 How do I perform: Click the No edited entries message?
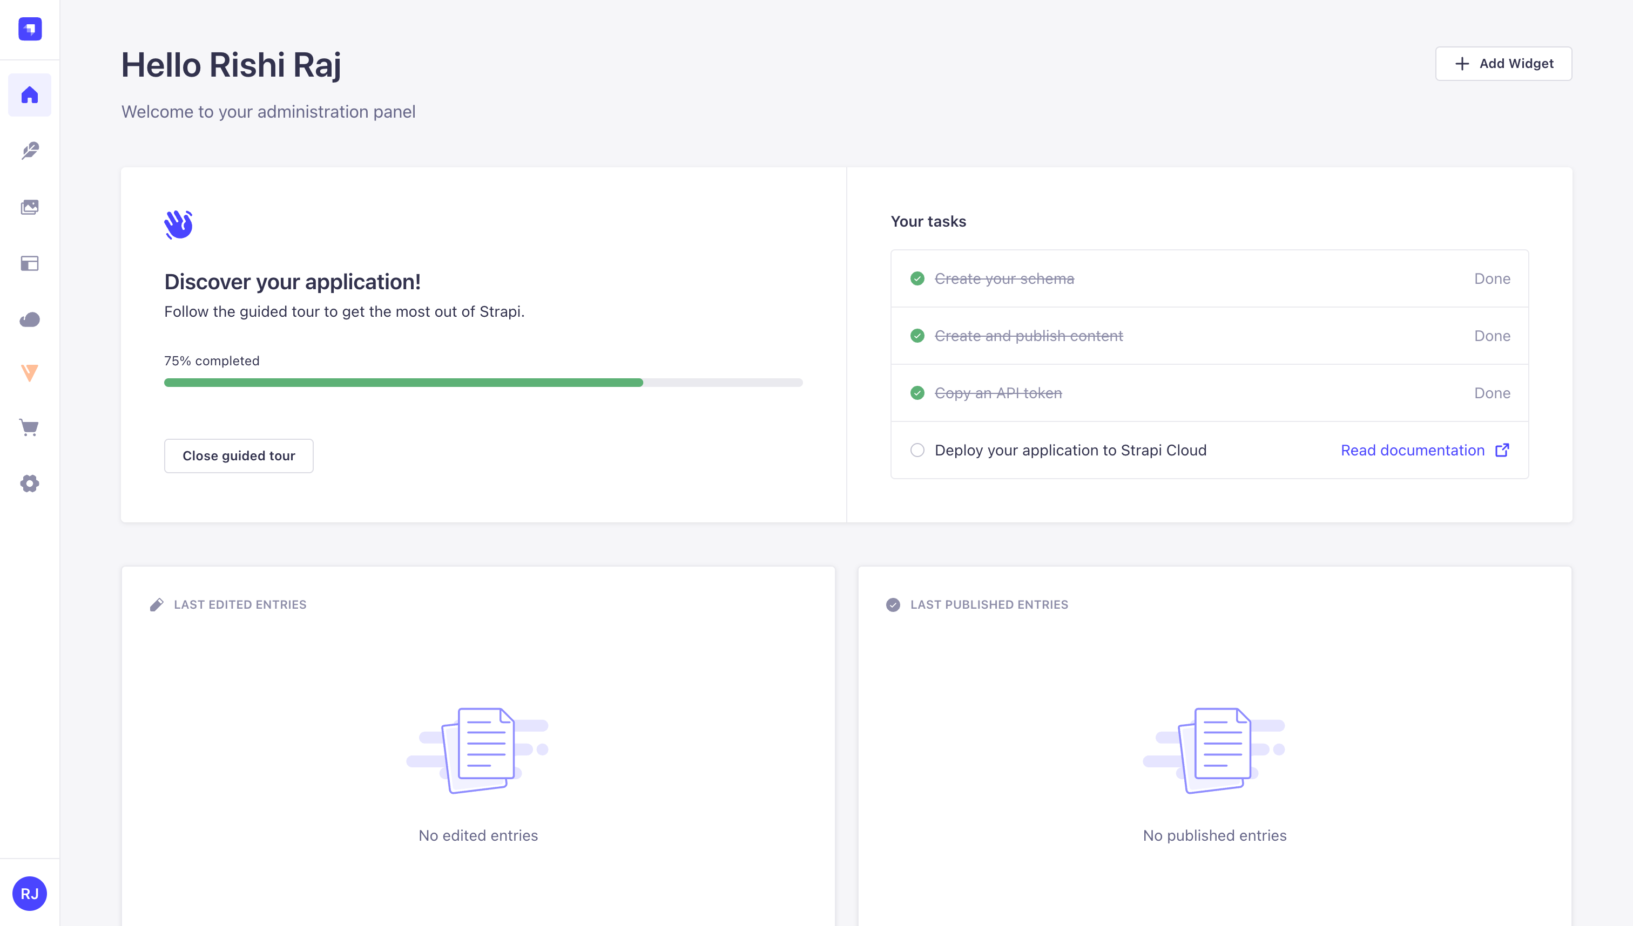point(478,835)
